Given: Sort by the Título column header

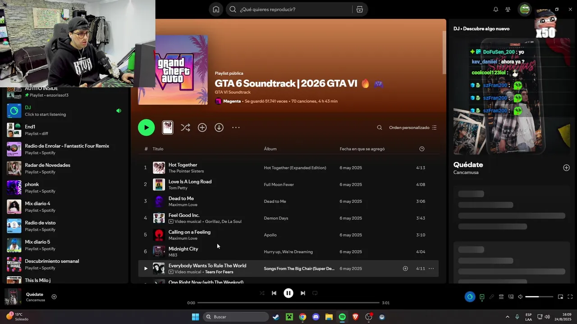Looking at the screenshot, I should pos(158,149).
